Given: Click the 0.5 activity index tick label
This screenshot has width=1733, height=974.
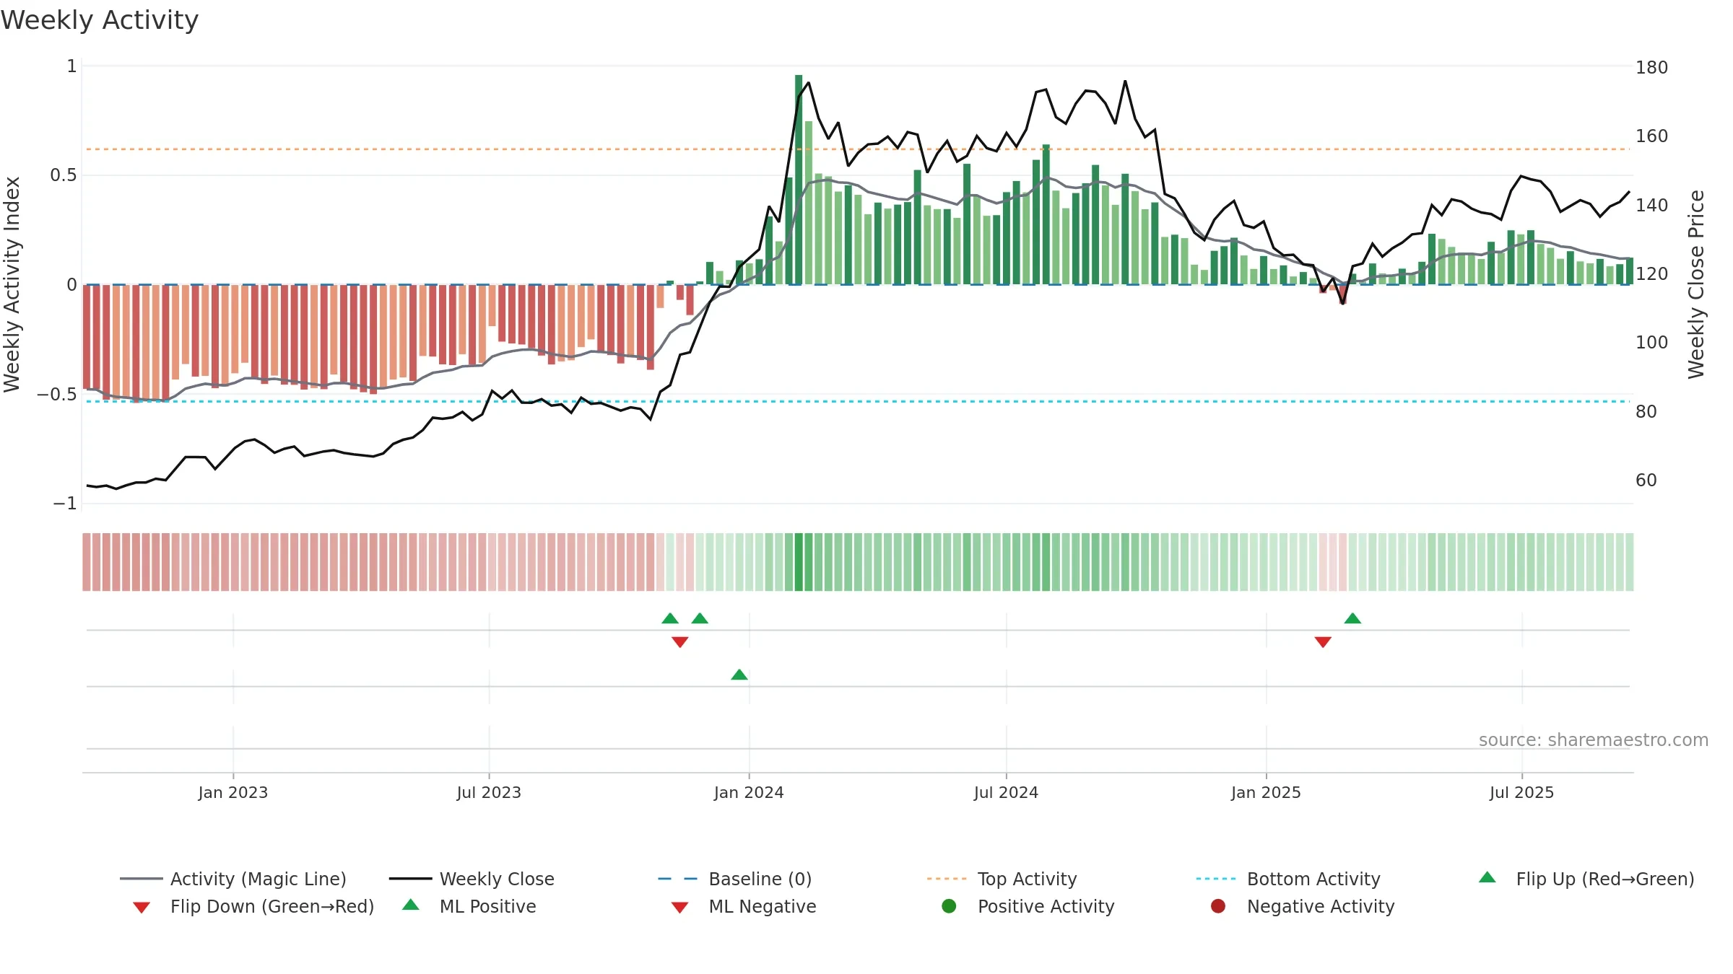Looking at the screenshot, I should 63,175.
